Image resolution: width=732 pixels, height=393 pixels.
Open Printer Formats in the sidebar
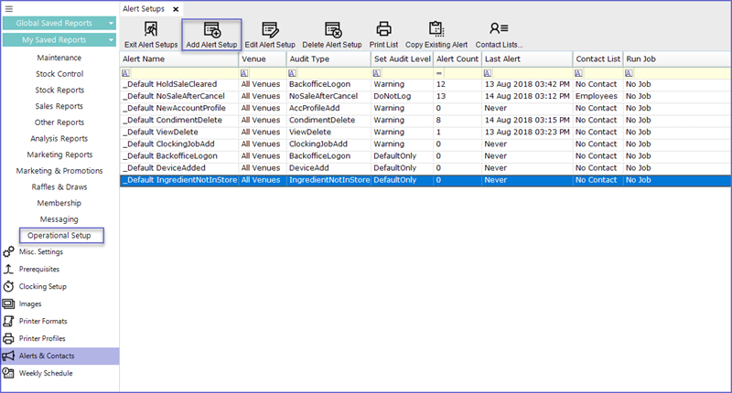click(x=43, y=321)
